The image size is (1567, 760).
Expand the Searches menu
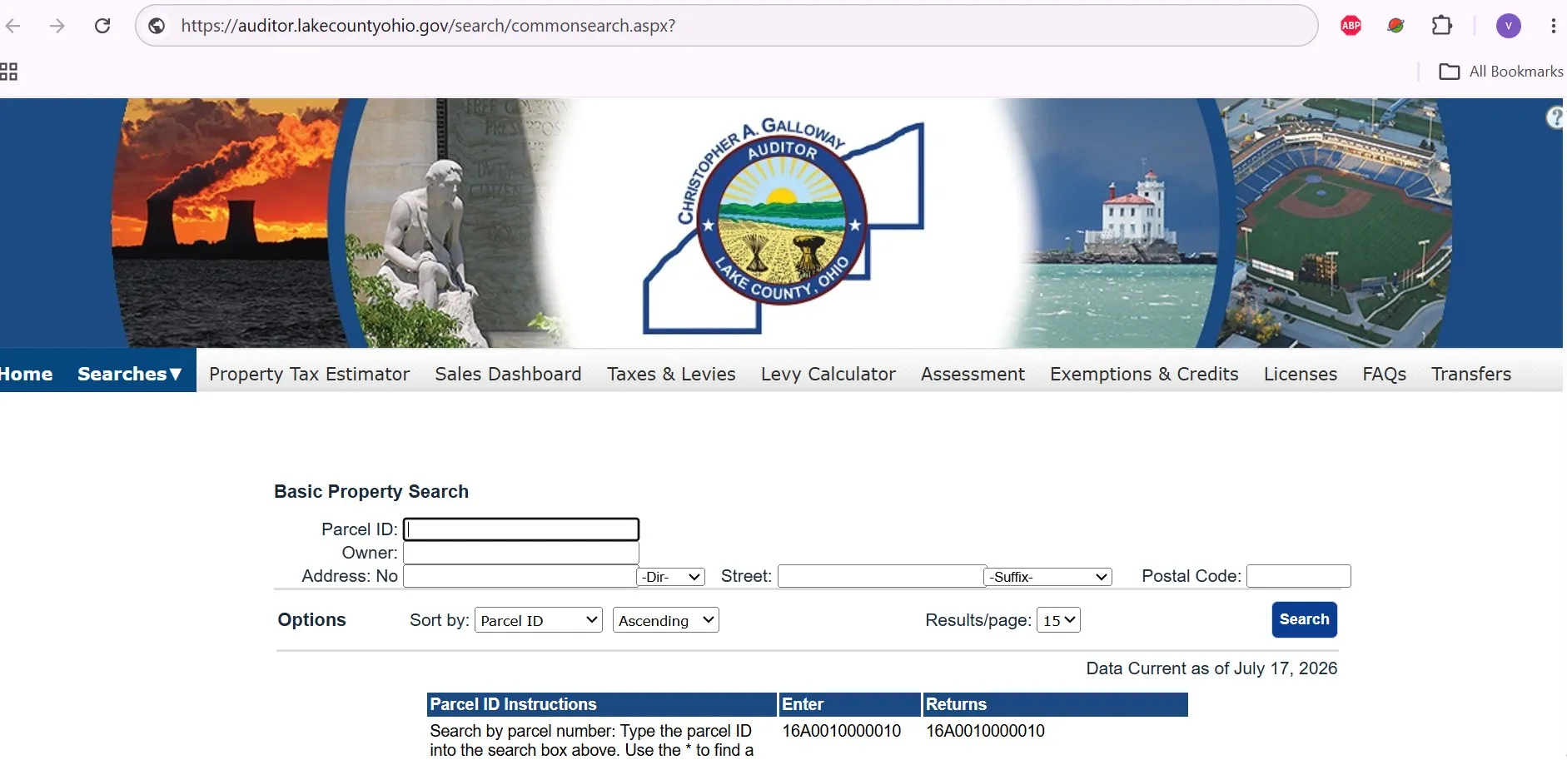pos(130,374)
